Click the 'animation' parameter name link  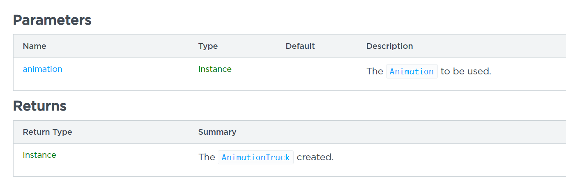[42, 69]
